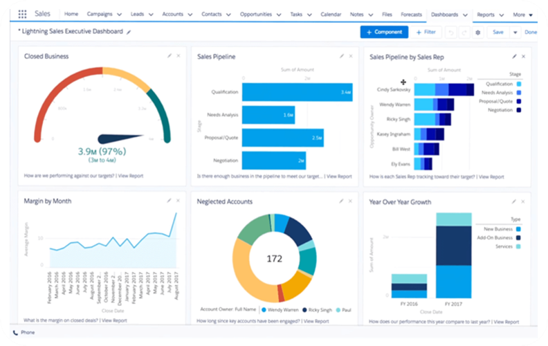The image size is (548, 346).
Task: Expand the Campaigns tab dropdown
Action: (x=119, y=15)
